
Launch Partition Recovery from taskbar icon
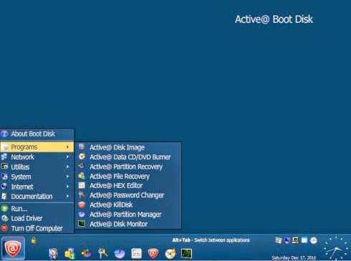coord(87,253)
